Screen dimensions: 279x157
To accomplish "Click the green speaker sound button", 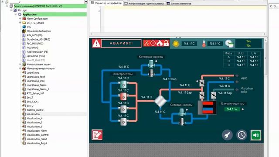I will click(x=256, y=135).
